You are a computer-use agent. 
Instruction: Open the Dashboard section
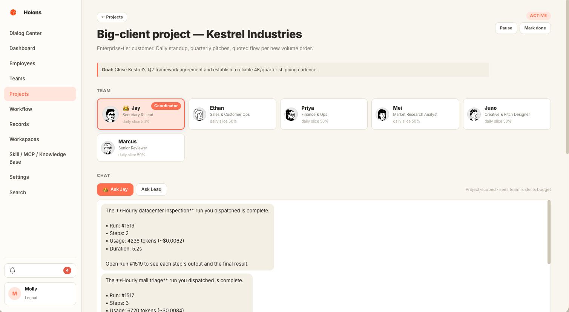[x=22, y=48]
